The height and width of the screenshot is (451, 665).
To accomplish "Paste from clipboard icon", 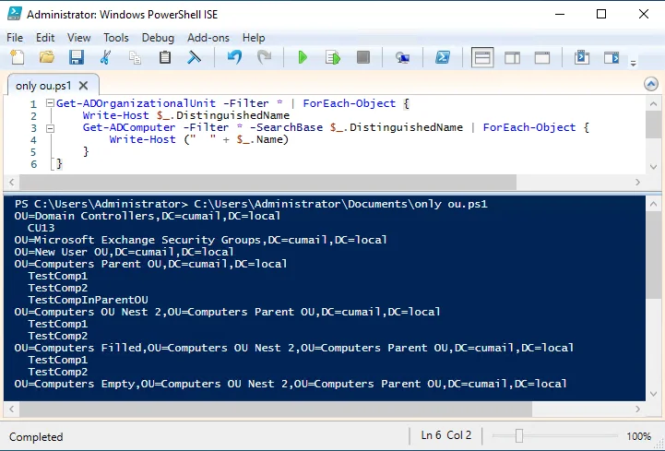I will point(164,57).
